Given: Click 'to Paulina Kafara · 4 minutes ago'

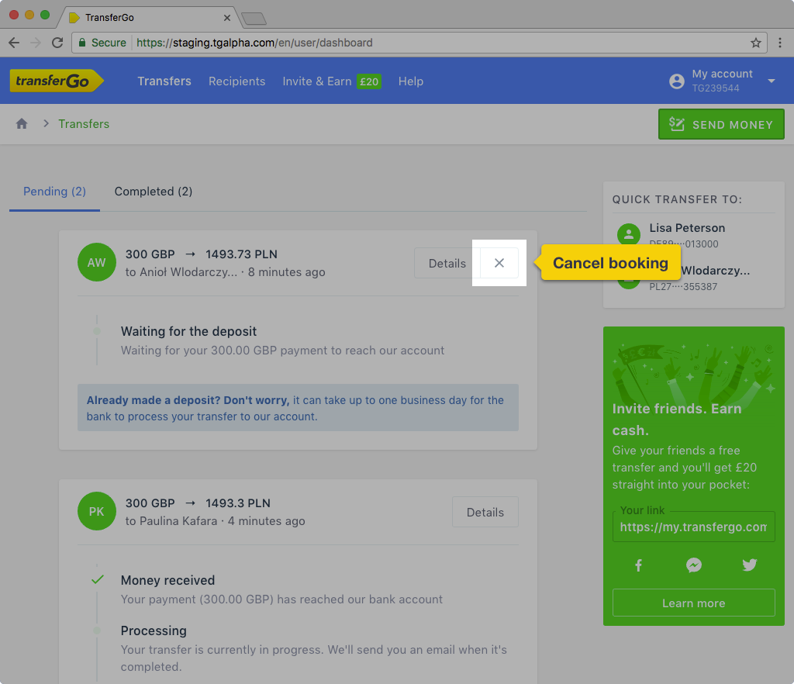Looking at the screenshot, I should click(216, 521).
